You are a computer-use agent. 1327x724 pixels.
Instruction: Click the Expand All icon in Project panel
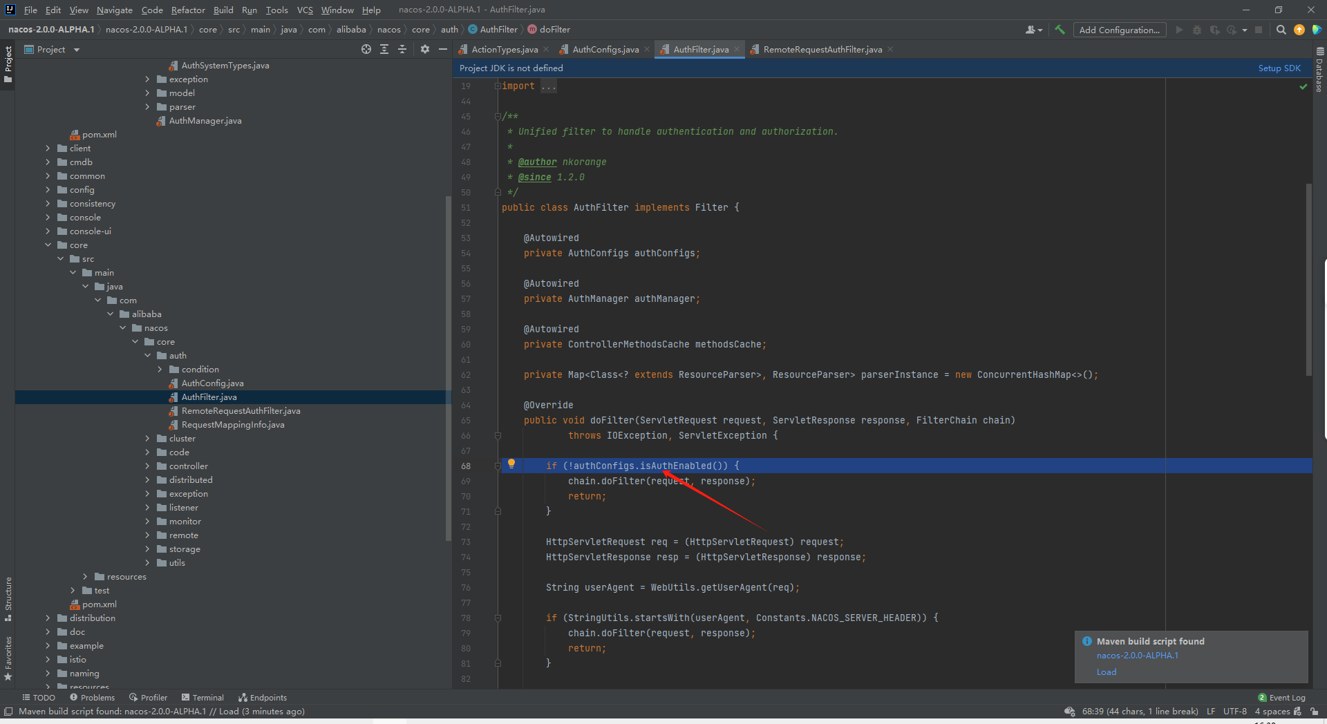384,49
